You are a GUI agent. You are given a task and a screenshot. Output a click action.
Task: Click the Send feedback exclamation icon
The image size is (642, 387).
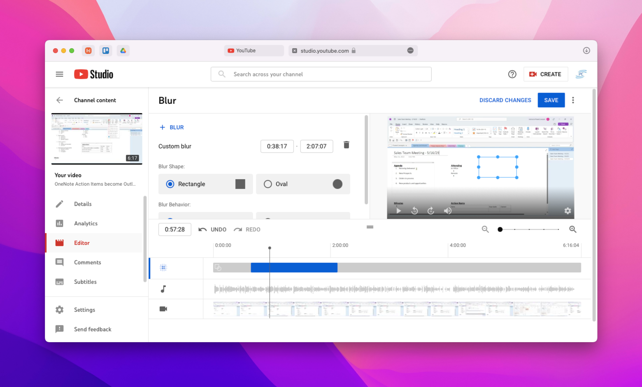[x=60, y=329]
